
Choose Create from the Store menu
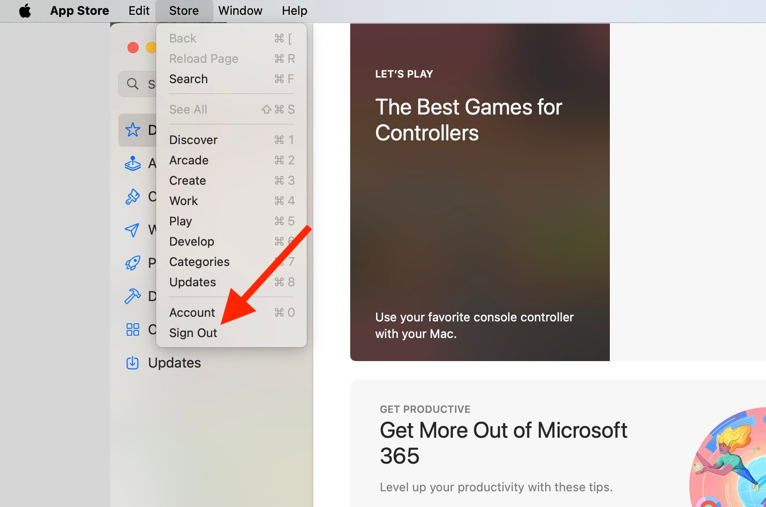(231, 181)
